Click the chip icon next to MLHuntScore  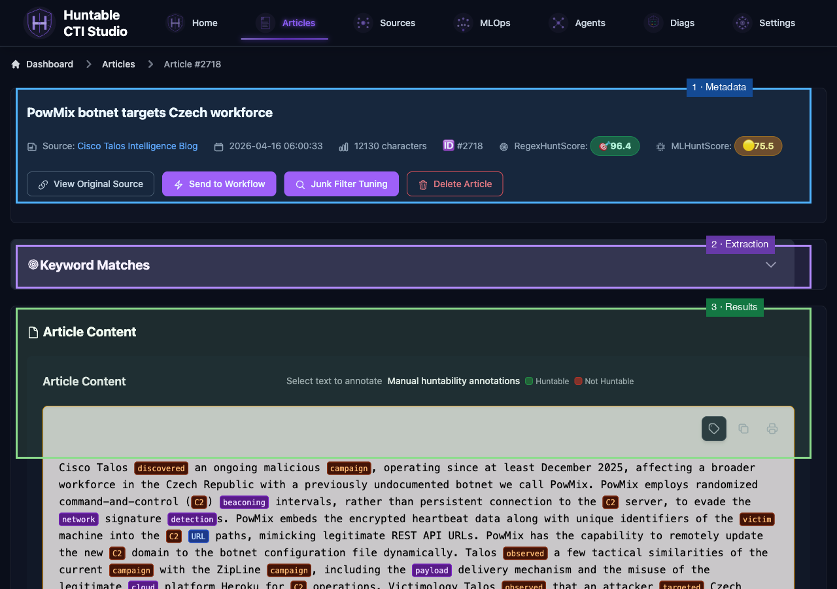pyautogui.click(x=660, y=147)
